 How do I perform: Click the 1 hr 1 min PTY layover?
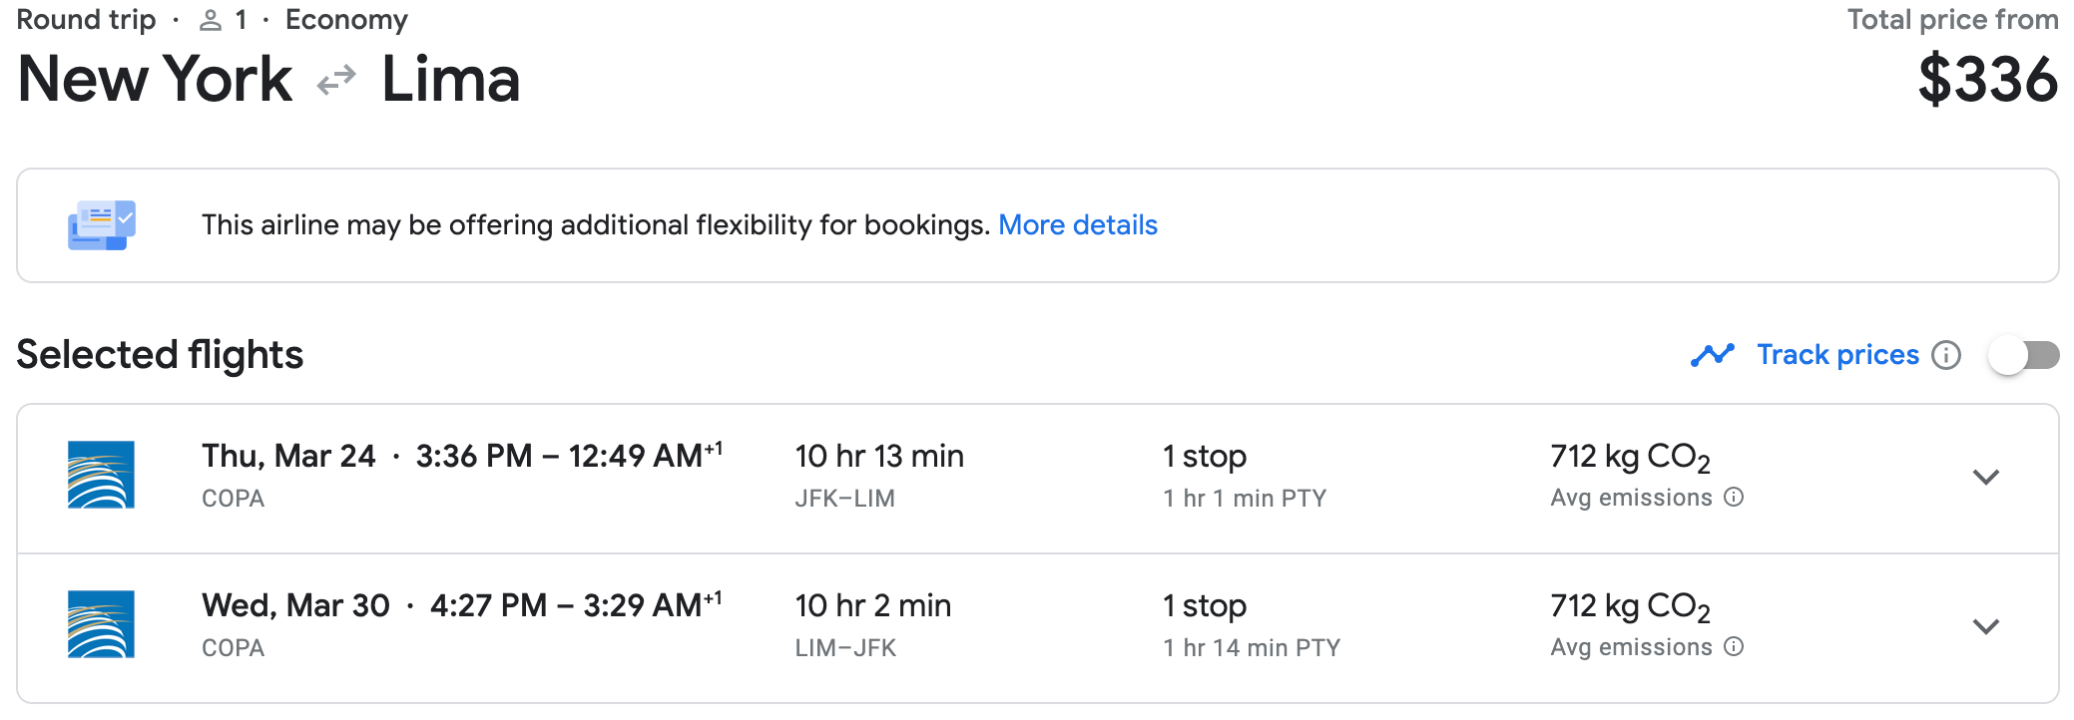pyautogui.click(x=1245, y=498)
